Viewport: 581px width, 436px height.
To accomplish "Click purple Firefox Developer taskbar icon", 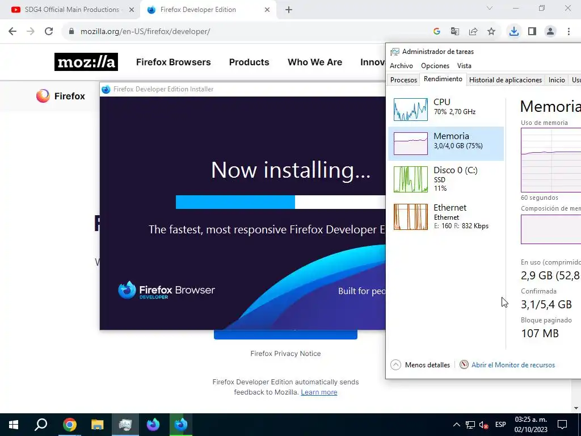I will point(153,425).
